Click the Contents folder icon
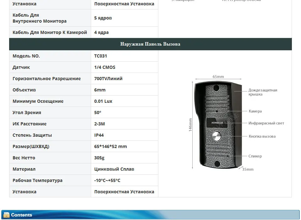 (x=6, y=215)
